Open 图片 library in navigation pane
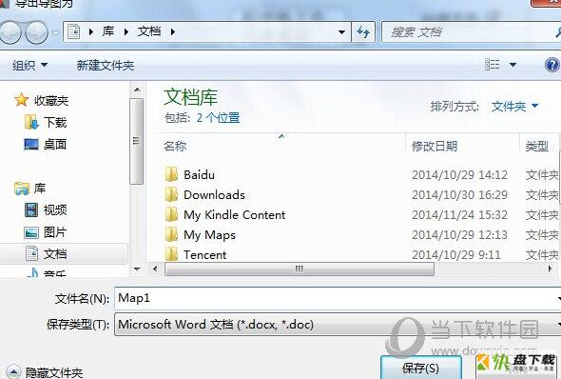The height and width of the screenshot is (379, 561). (x=55, y=232)
